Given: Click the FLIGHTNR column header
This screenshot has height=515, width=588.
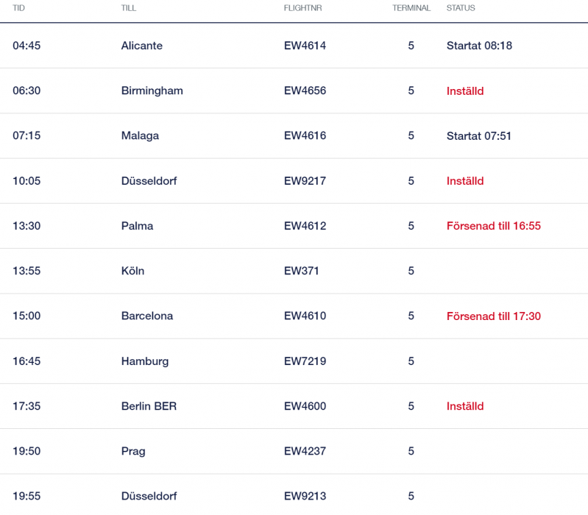Looking at the screenshot, I should coord(303,8).
